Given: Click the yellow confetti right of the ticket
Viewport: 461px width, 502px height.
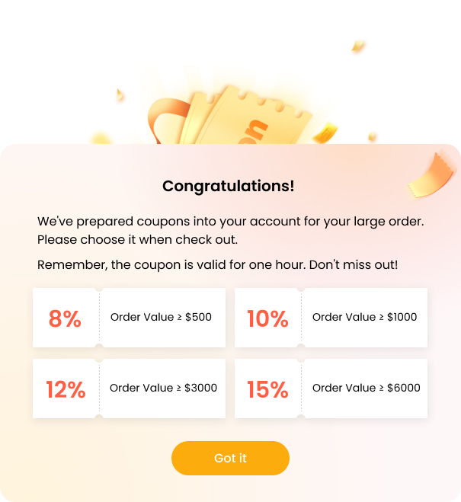Looking at the screenshot, I should (328, 129).
